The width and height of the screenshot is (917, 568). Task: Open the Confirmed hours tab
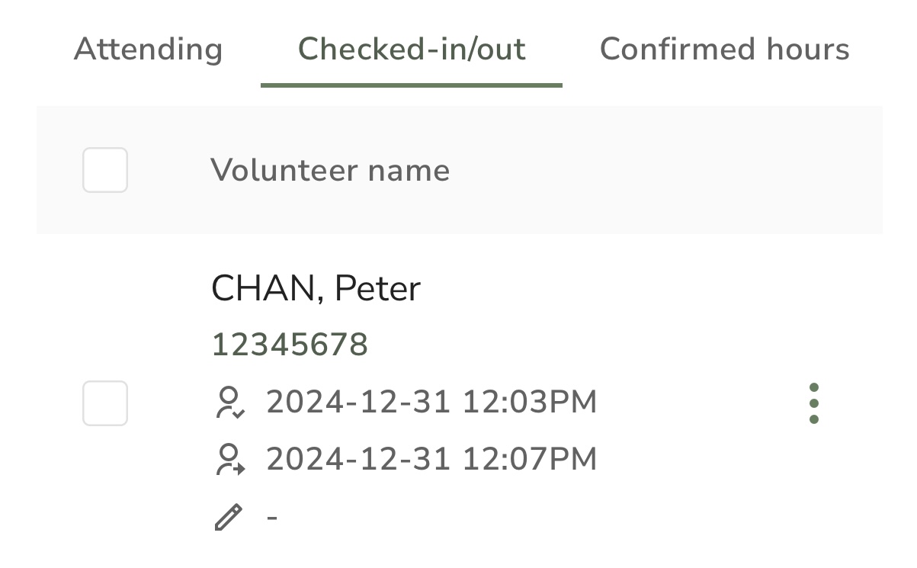pyautogui.click(x=725, y=50)
